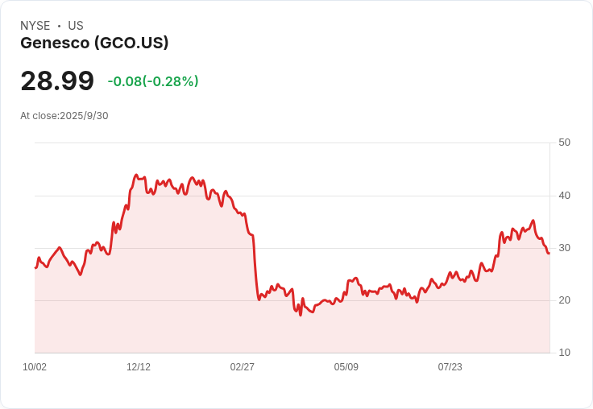This screenshot has height=409, width=593.
Task: Click the 30 y-axis price label
Action: [x=564, y=248]
